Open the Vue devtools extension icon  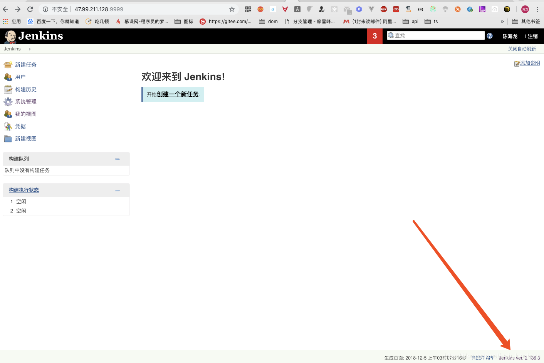click(x=371, y=9)
